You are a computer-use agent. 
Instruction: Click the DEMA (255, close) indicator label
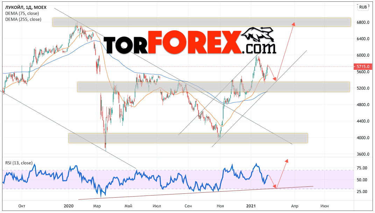[x=23, y=19]
